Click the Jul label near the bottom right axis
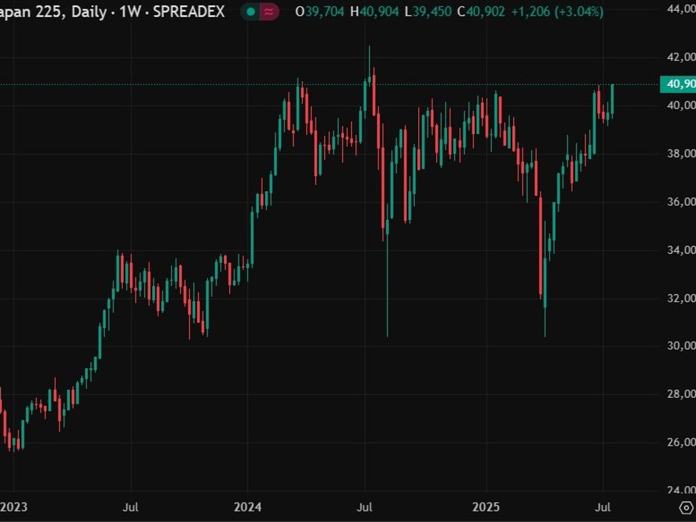 tap(603, 507)
